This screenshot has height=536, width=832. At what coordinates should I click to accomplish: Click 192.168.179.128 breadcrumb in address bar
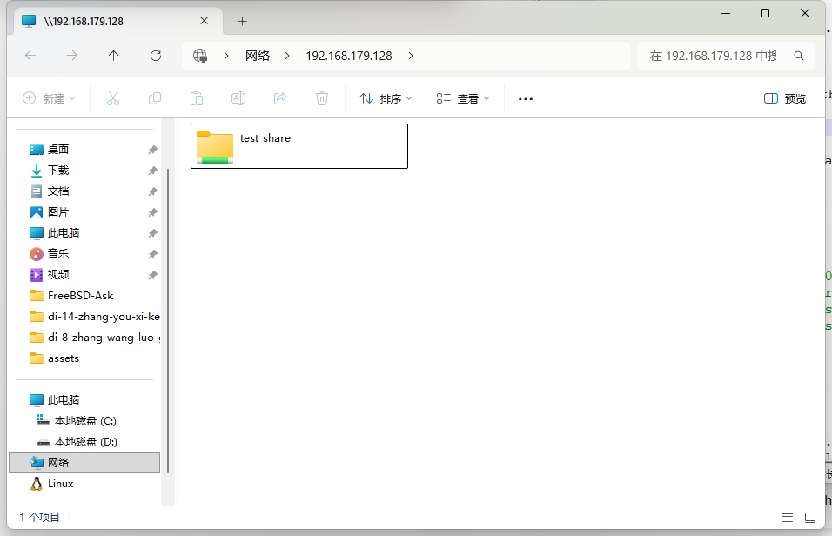point(349,56)
